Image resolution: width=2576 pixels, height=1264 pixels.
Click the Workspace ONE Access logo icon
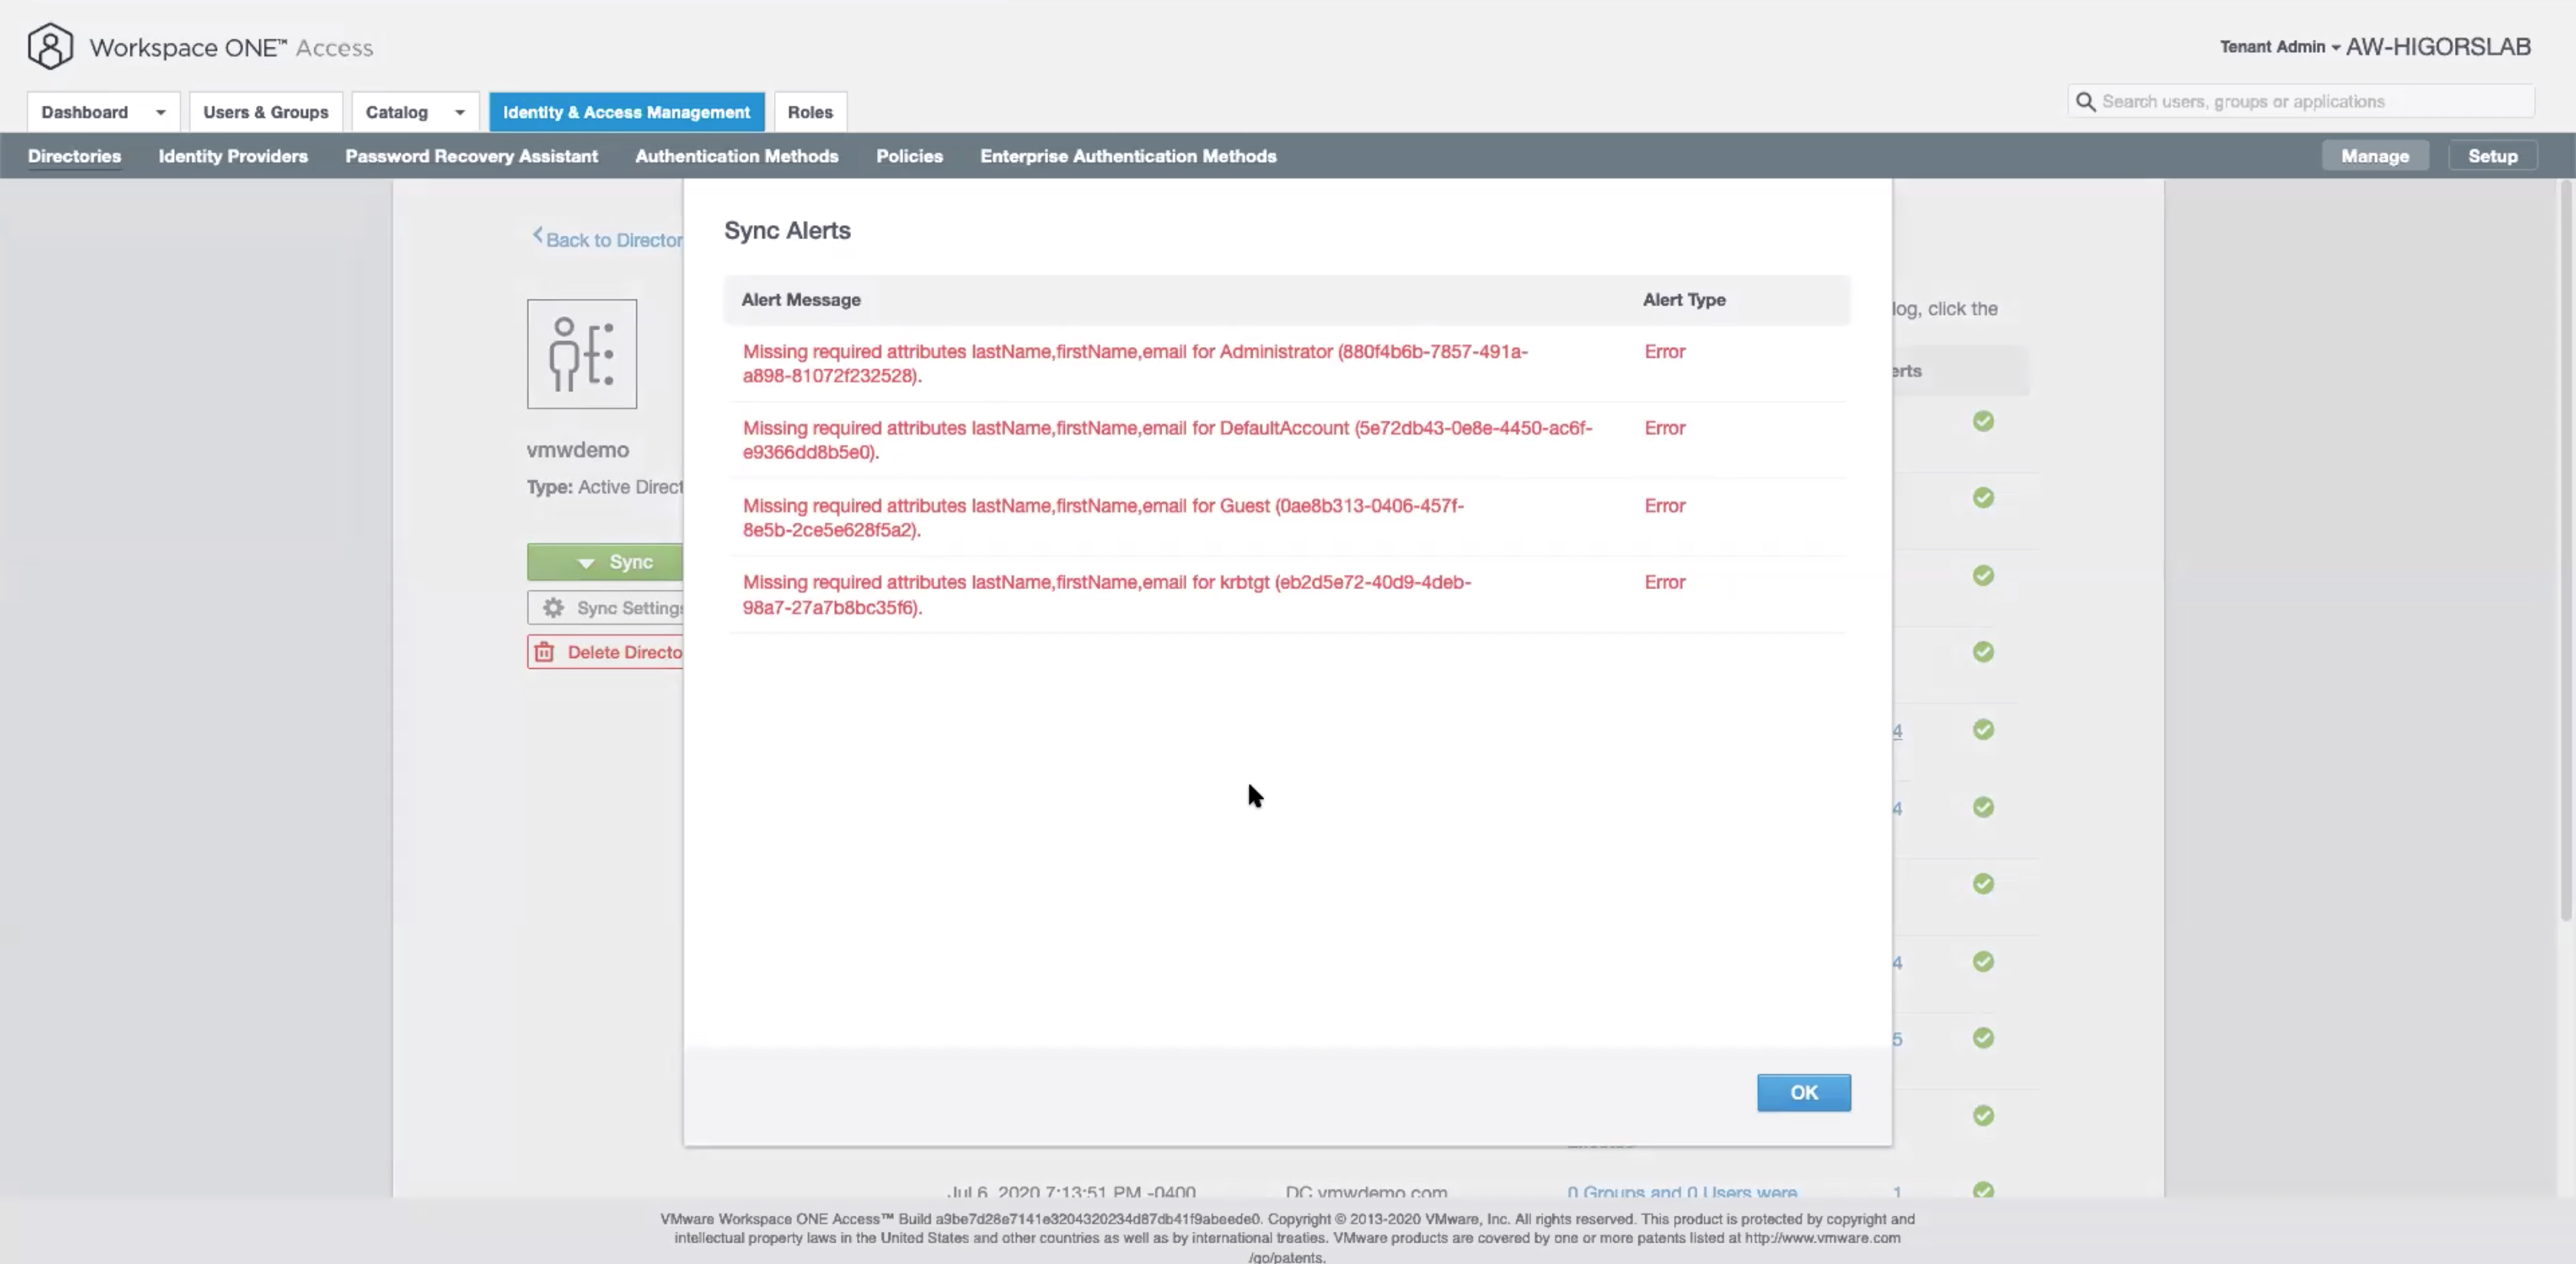(50, 46)
